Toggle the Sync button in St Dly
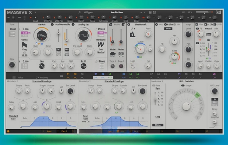 click(x=208, y=34)
